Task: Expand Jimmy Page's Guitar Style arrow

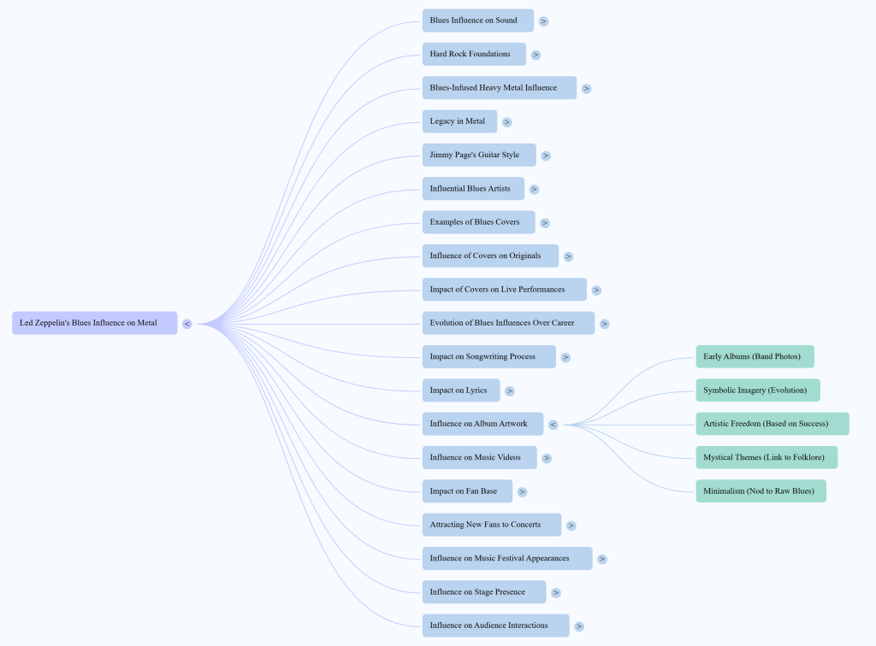Action: [546, 156]
